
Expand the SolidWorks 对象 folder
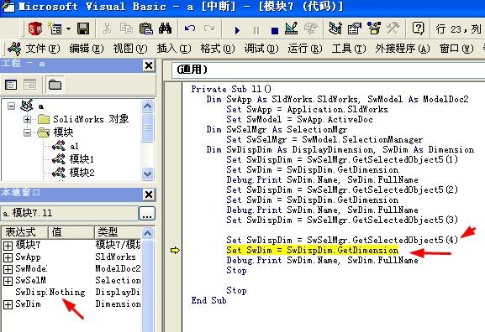[27, 119]
